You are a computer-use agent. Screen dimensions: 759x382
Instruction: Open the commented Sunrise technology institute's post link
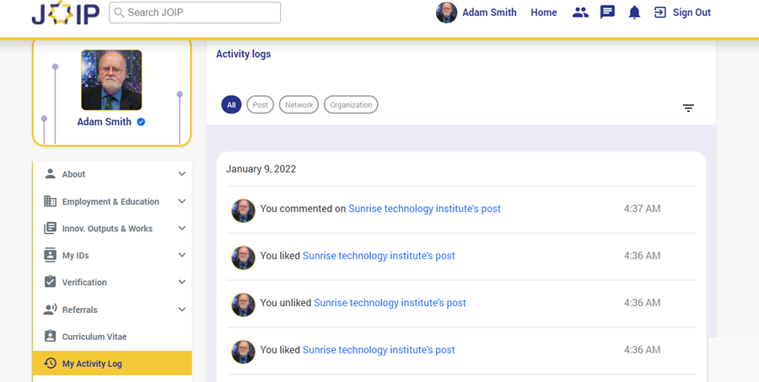pyautogui.click(x=424, y=209)
